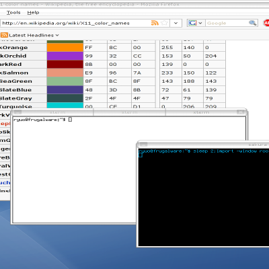
Task: Click the decimal value 47
Action: 165,98
